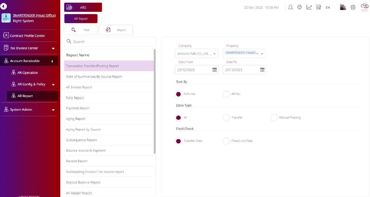Expand the Company dropdown
Image resolution: width=370 pixels, height=197 pixels.
point(215,54)
